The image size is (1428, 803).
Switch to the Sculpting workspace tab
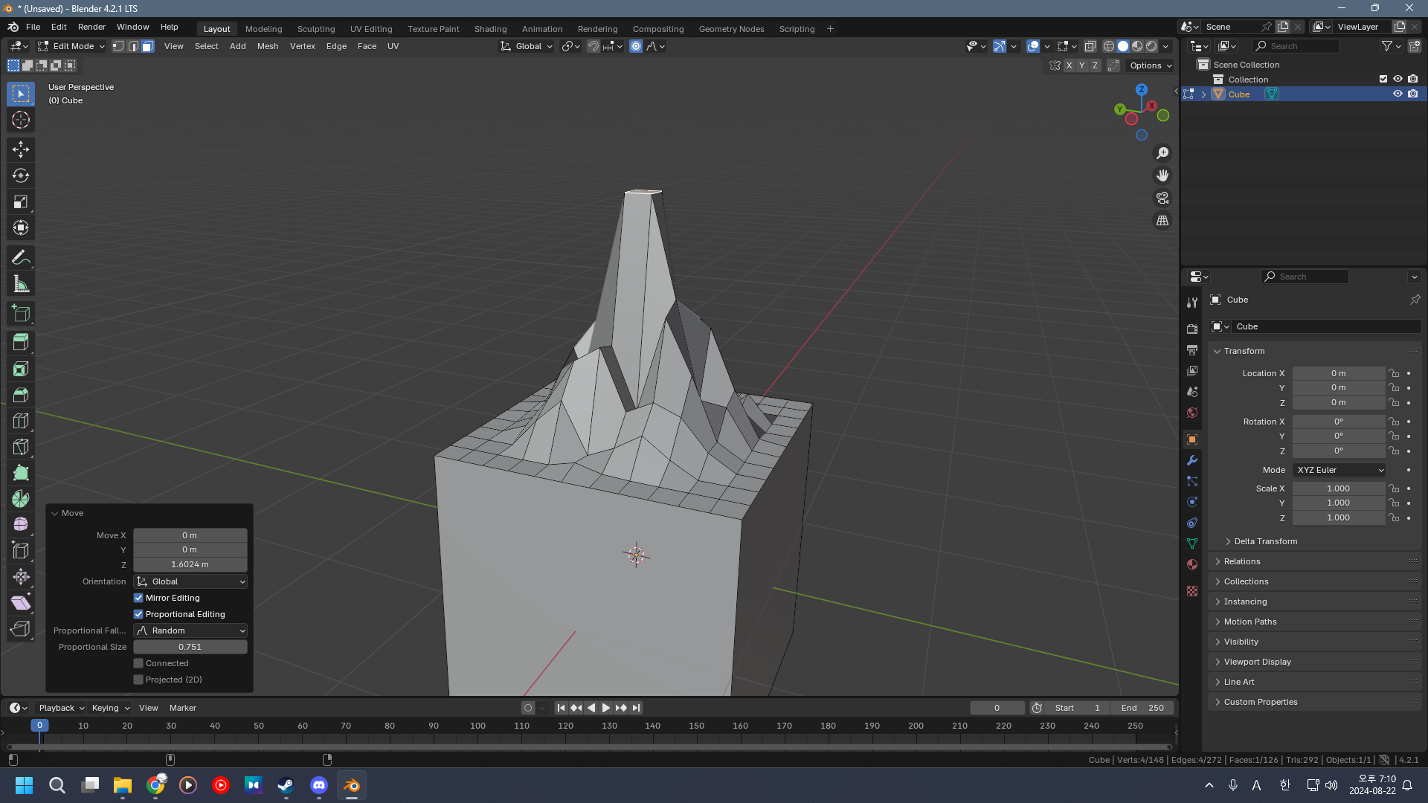[x=316, y=29]
